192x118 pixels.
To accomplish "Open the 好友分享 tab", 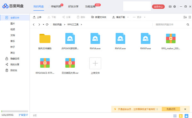I will pyautogui.click(x=73, y=6).
